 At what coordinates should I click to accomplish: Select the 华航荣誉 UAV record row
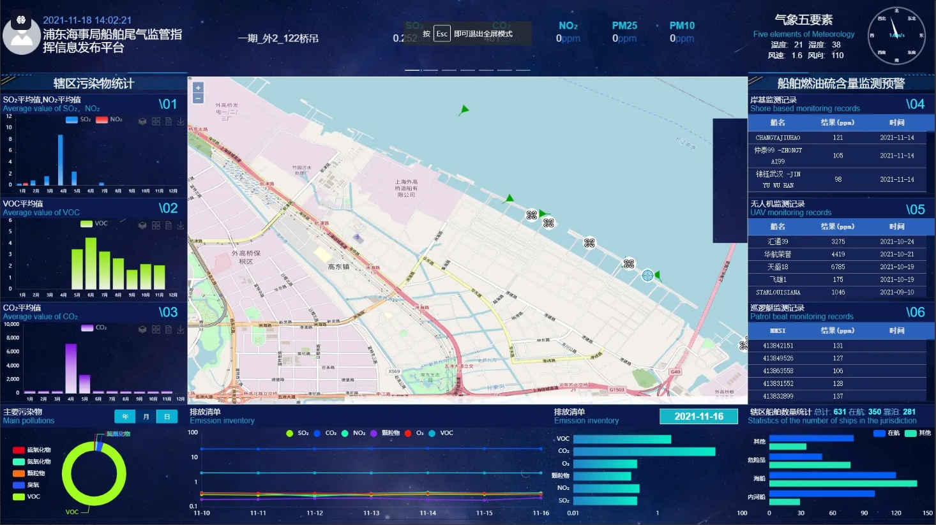coord(837,254)
